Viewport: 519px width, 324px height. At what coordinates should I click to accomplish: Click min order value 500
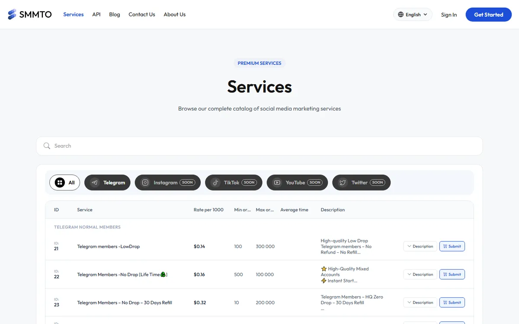(238, 274)
